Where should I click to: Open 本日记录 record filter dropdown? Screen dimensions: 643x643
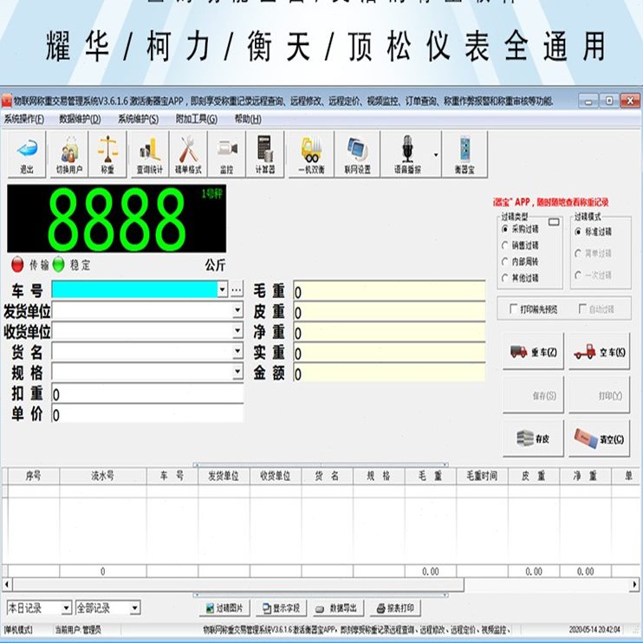pyautogui.click(x=67, y=607)
